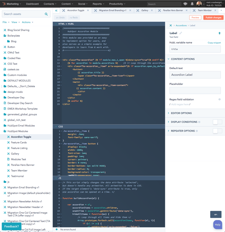The image size is (225, 232).
Task: Click the Copy snippet link
Action: point(214,43)
